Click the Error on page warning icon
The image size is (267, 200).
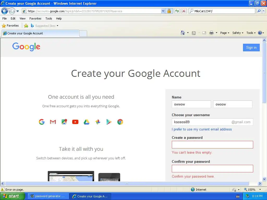click(3, 190)
